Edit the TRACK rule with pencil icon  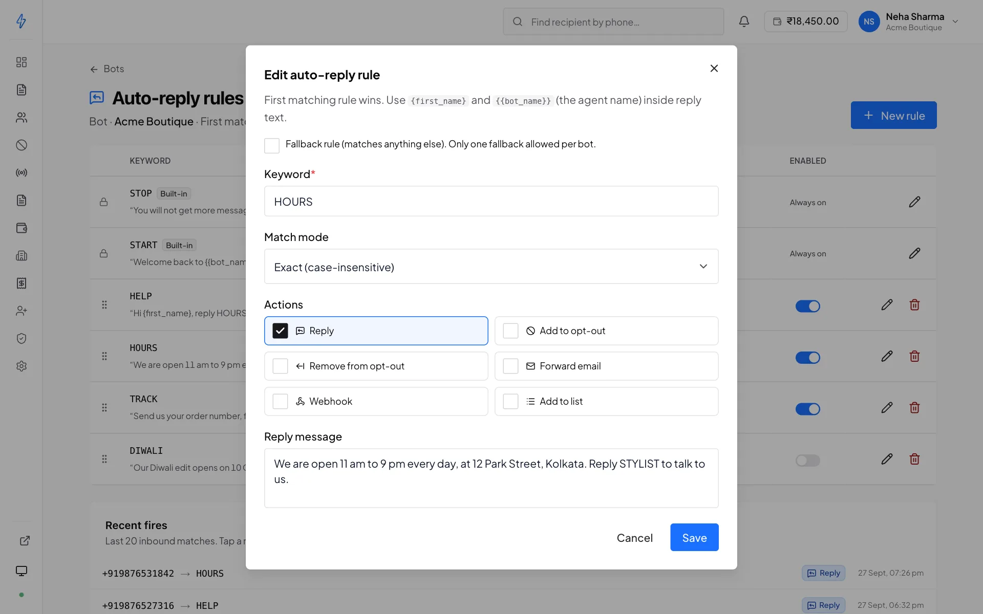tap(887, 408)
